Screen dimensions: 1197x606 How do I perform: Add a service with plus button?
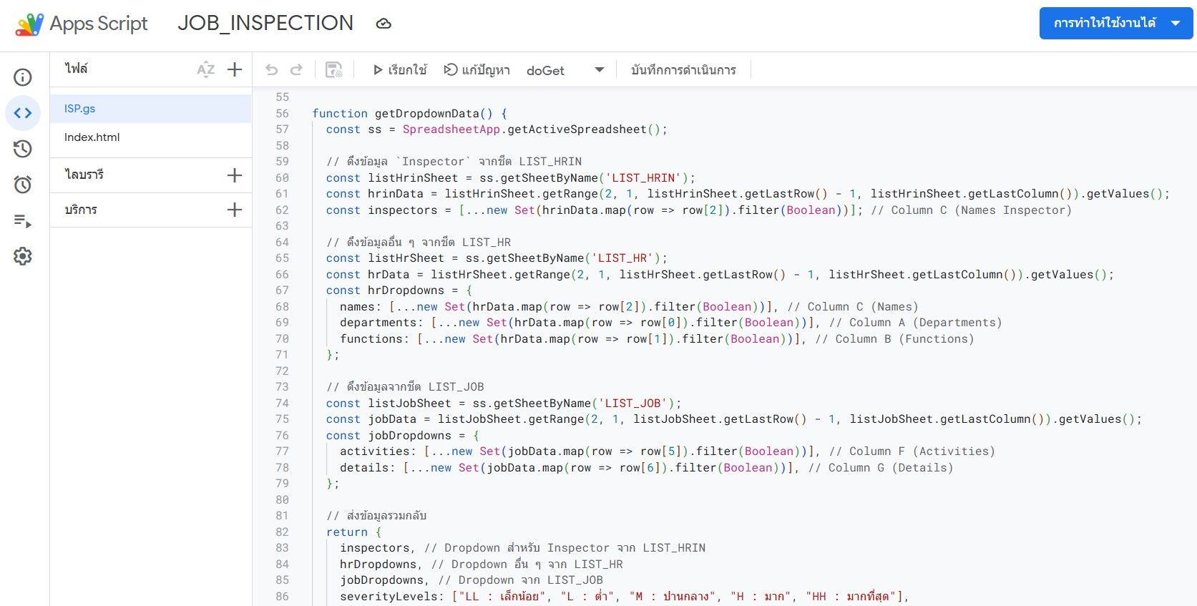(235, 210)
